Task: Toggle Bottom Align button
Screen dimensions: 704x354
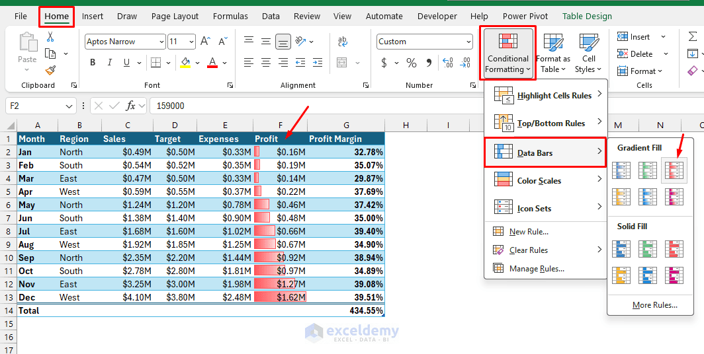Action: point(283,41)
